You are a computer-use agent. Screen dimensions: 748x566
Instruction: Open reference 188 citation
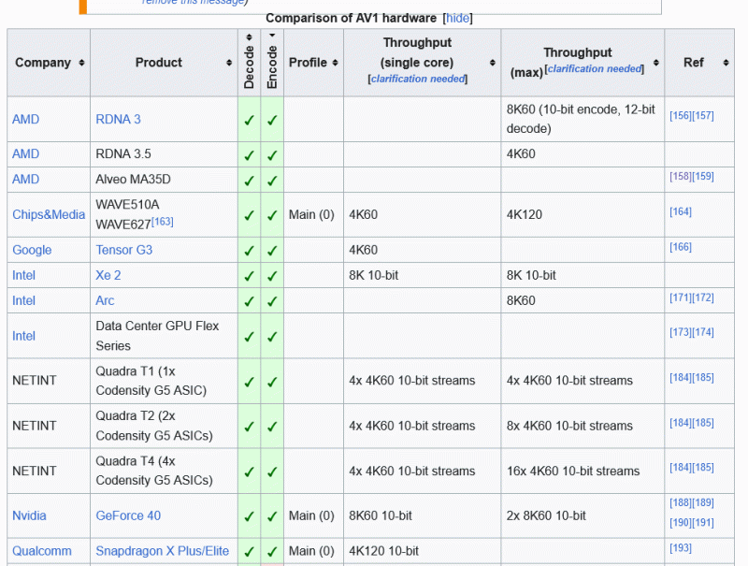681,503
